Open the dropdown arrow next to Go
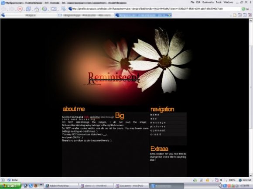 [251, 9]
